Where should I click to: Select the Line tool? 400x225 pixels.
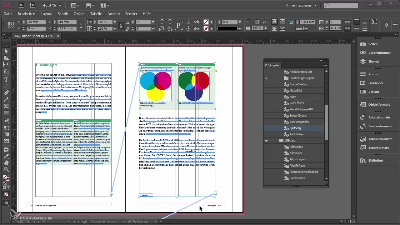[x=6, y=86]
